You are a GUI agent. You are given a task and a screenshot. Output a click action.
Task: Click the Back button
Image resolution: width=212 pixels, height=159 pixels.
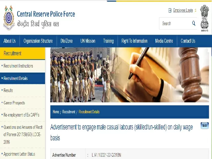[x=205, y=126]
